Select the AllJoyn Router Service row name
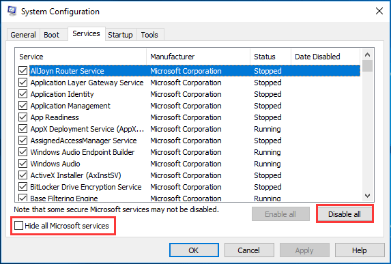The width and height of the screenshot is (391, 264). coord(67,71)
